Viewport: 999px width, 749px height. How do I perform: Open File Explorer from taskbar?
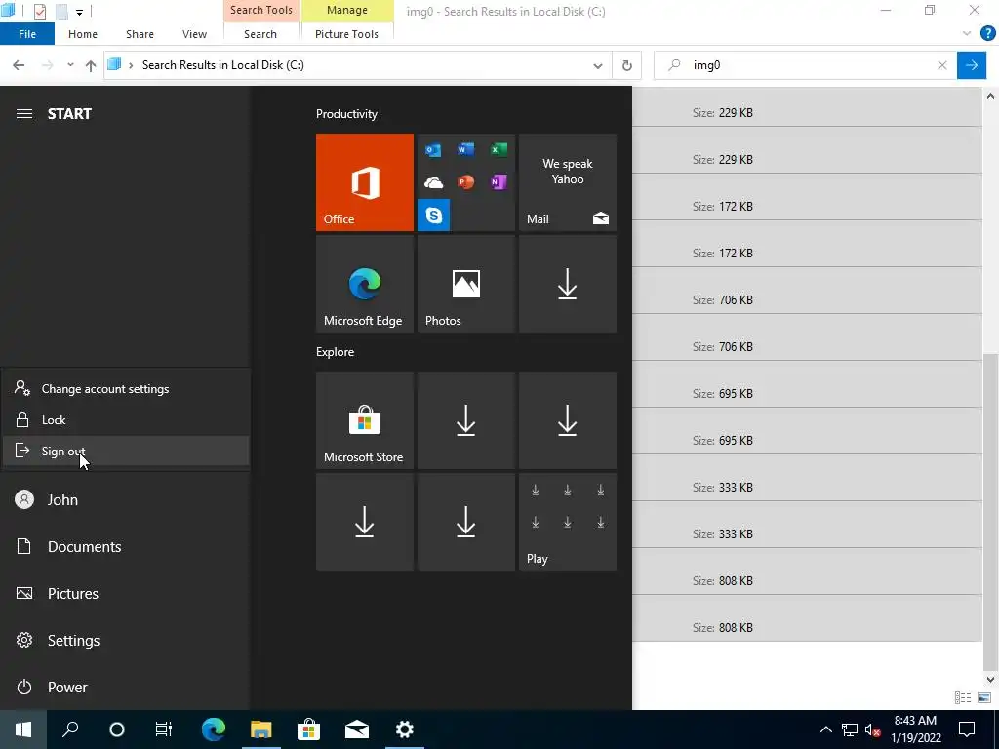[x=260, y=729]
